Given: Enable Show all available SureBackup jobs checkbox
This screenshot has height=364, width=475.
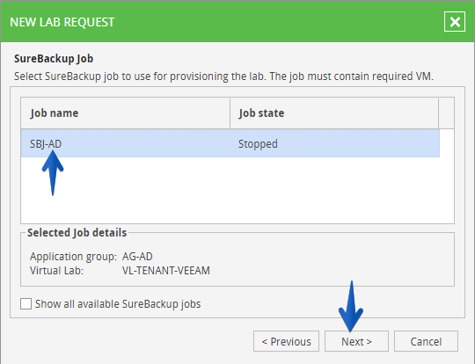Looking at the screenshot, I should (26, 303).
